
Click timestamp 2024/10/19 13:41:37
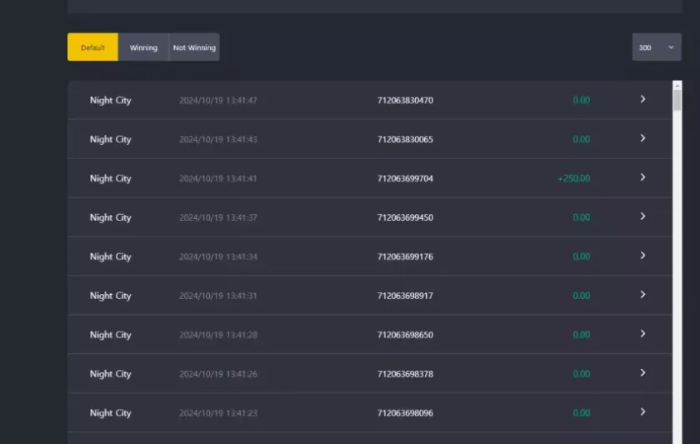click(x=217, y=217)
